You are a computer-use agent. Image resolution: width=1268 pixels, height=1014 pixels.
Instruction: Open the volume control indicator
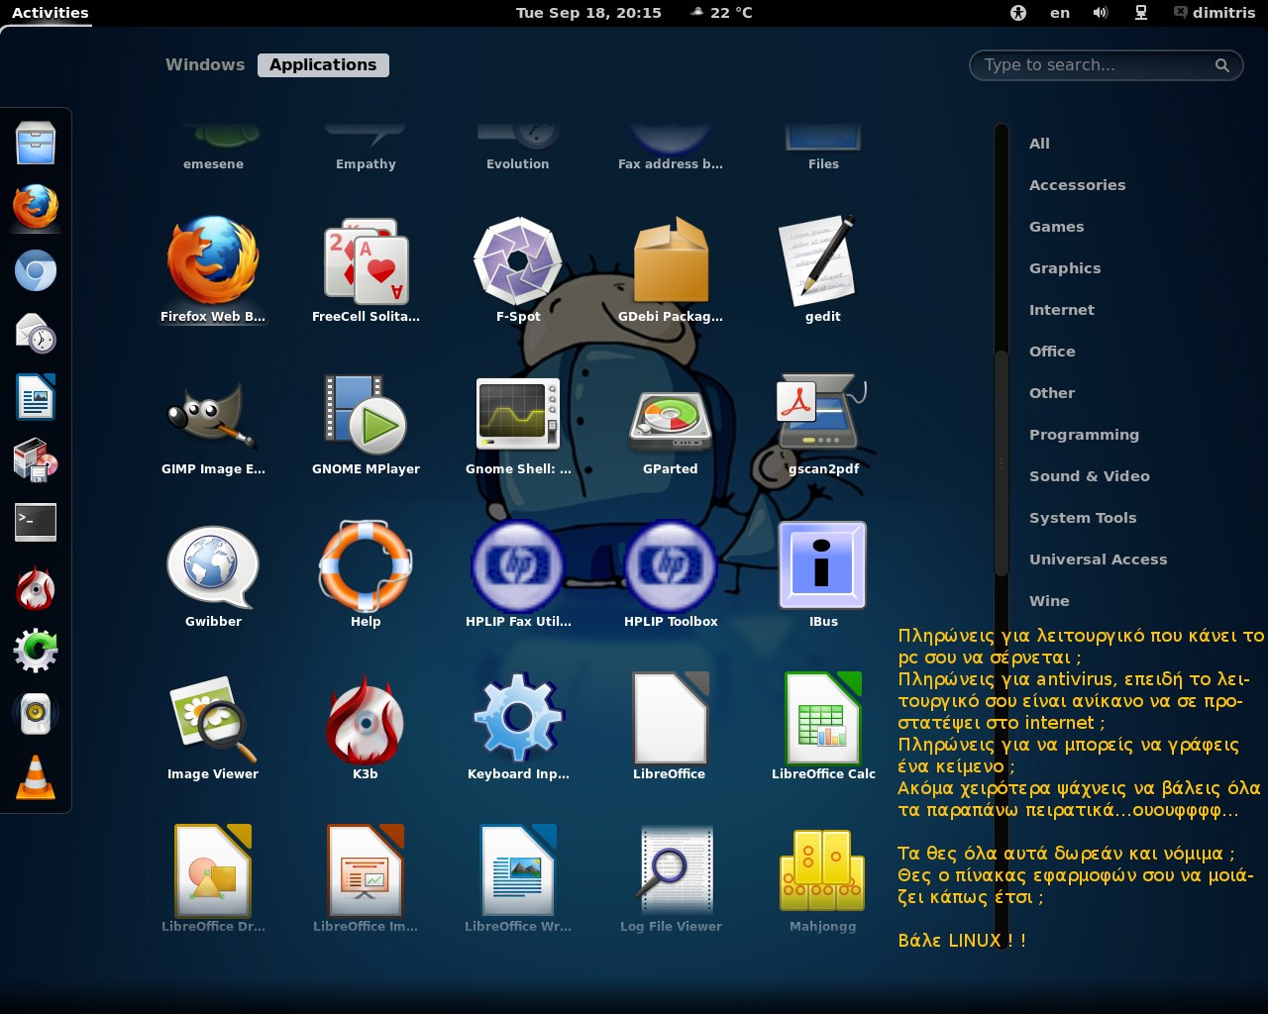click(x=1101, y=13)
